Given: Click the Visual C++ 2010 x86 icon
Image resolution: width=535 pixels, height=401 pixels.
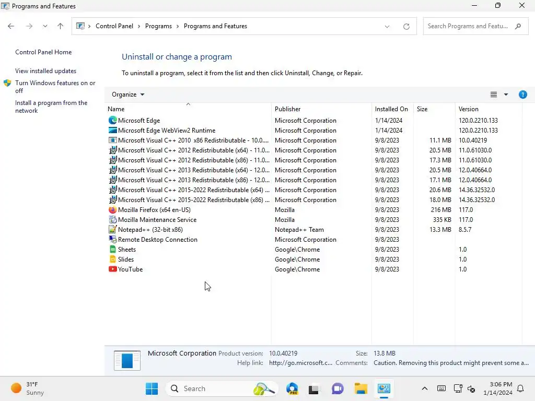Looking at the screenshot, I should 113,140.
